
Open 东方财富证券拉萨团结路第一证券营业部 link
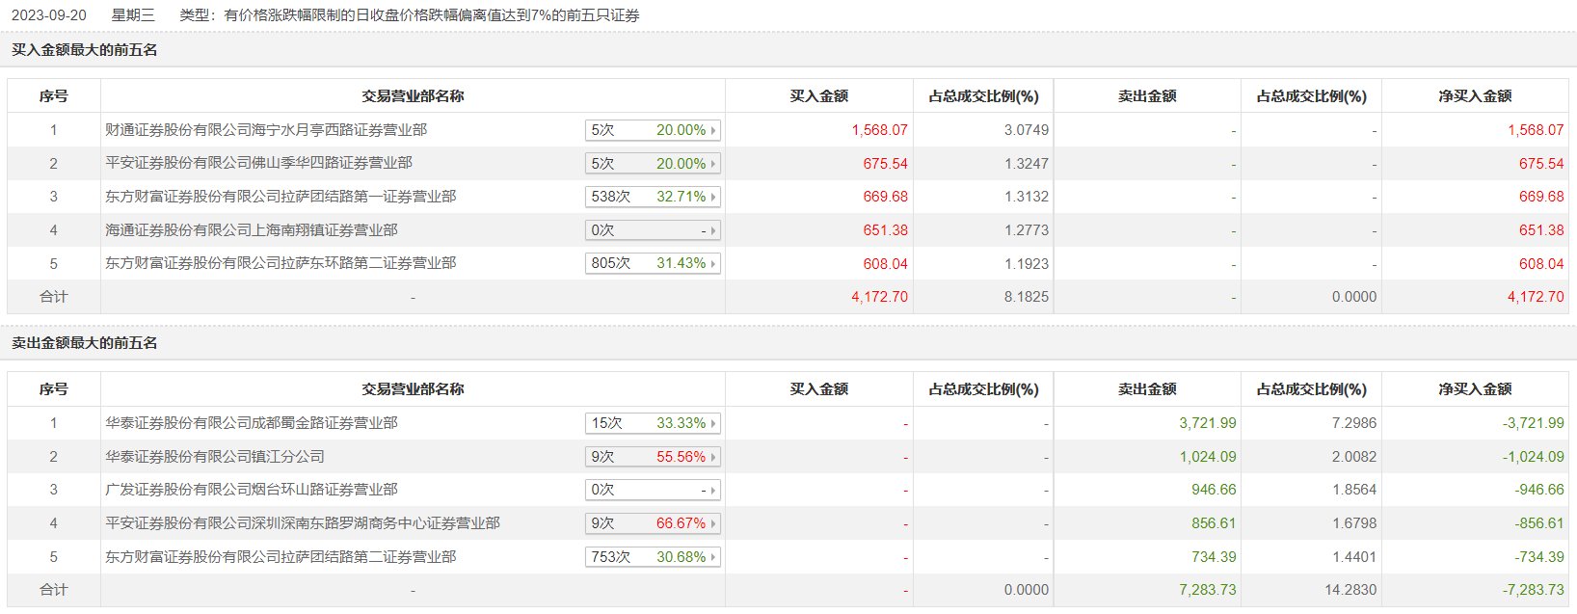pos(281,197)
